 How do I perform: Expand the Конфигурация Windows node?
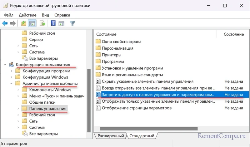click(x=12, y=77)
